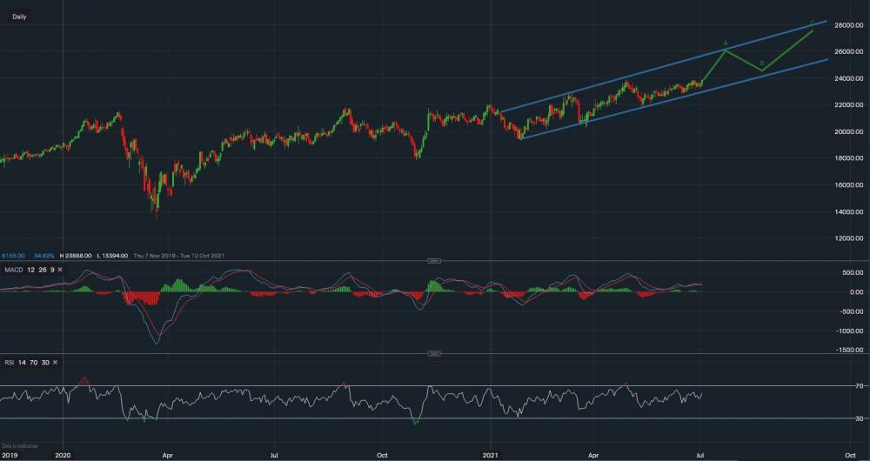Click the MACD indicator name label

[x=13, y=271]
